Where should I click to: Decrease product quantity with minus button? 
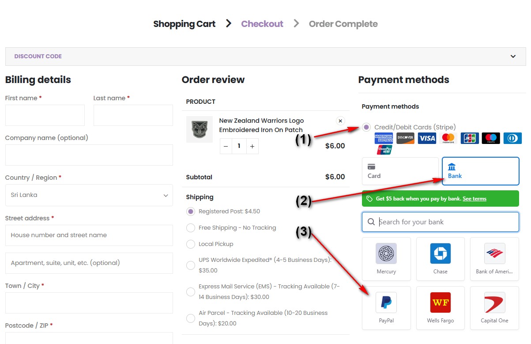[x=226, y=146]
